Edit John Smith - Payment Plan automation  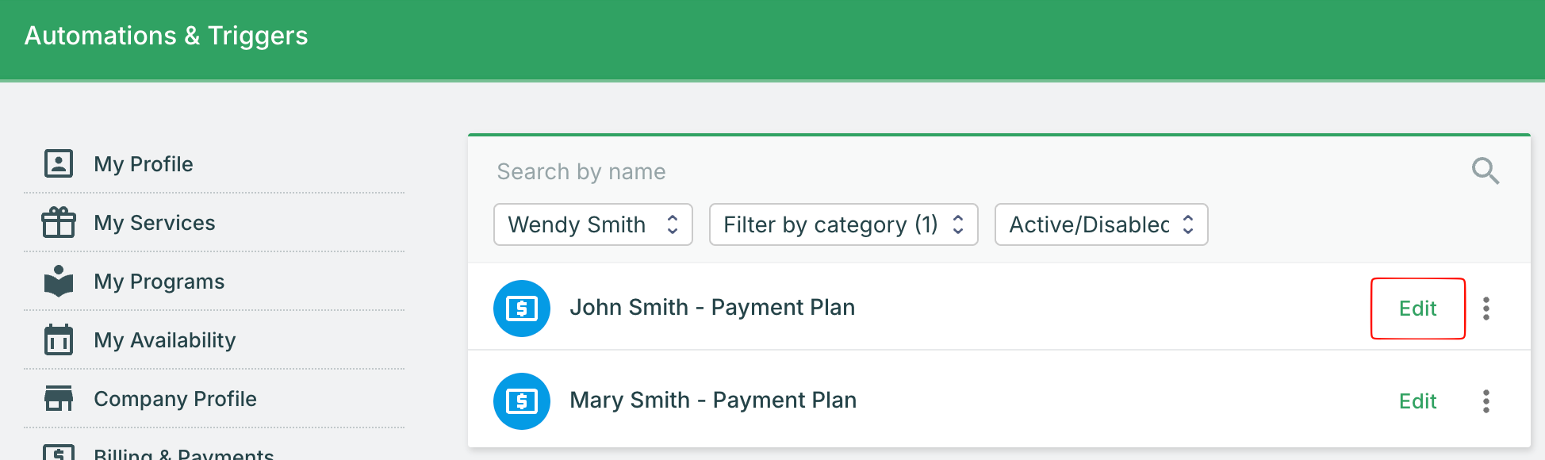pos(1417,309)
